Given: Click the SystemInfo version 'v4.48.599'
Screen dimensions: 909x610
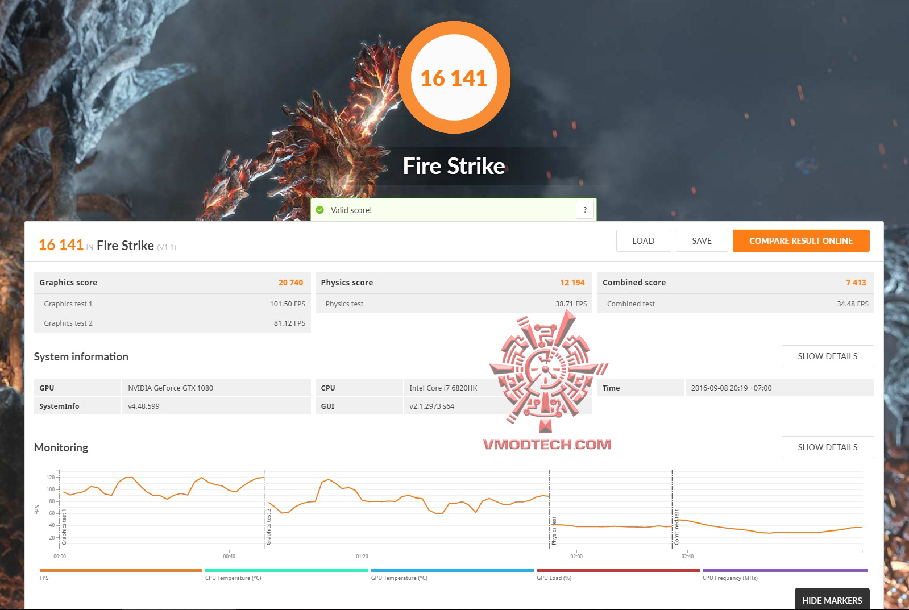Looking at the screenshot, I should tap(144, 406).
